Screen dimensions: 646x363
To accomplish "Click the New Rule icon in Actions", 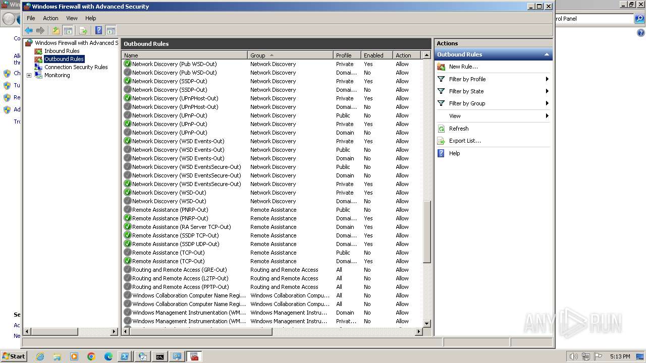I will pos(441,67).
